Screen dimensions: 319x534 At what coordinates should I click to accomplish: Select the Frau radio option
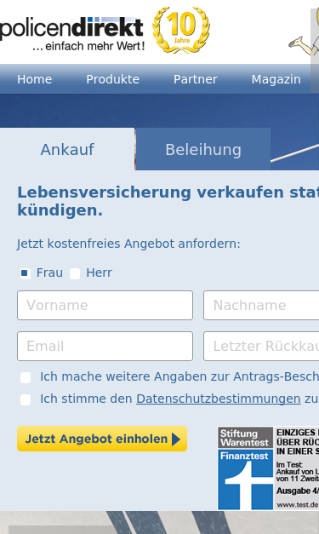click(26, 273)
